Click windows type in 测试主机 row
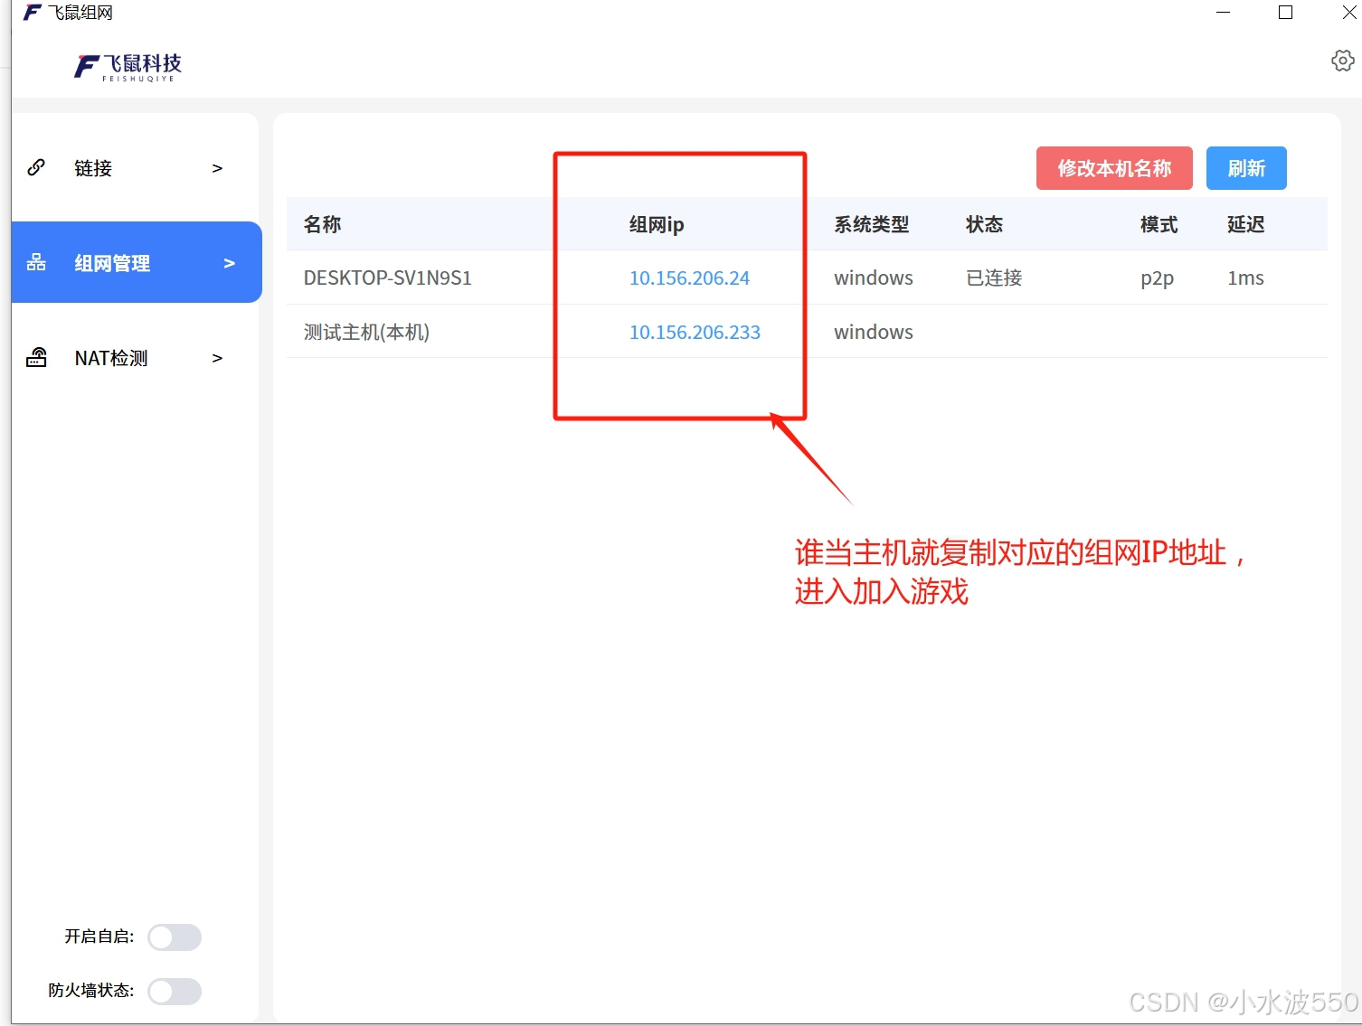The image size is (1362, 1026). [x=874, y=332]
